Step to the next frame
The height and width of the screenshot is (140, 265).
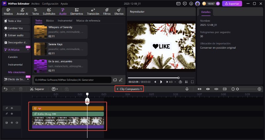[x=167, y=82]
